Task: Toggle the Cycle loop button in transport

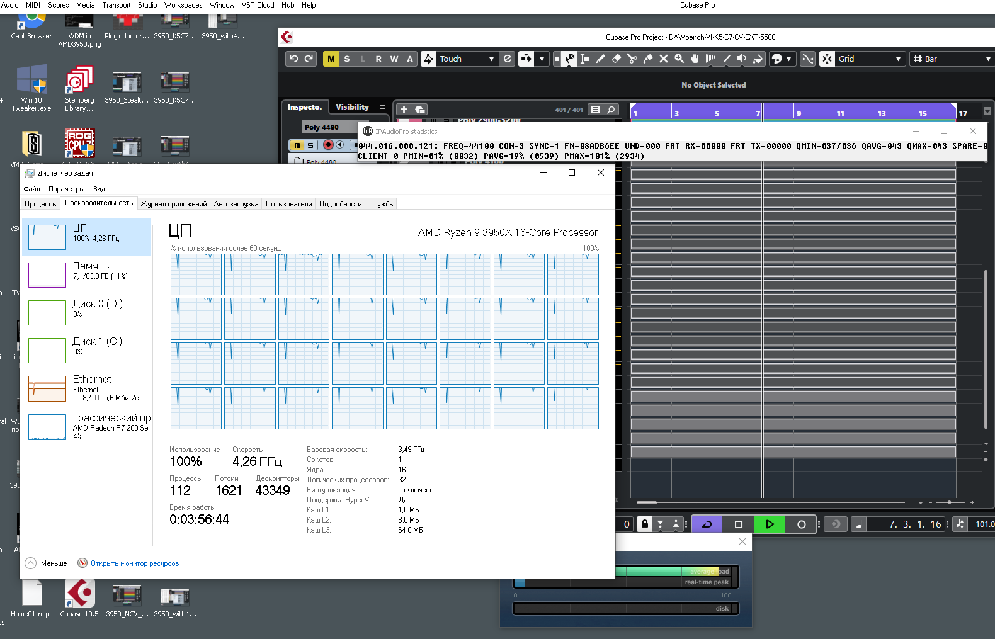Action: [x=707, y=524]
